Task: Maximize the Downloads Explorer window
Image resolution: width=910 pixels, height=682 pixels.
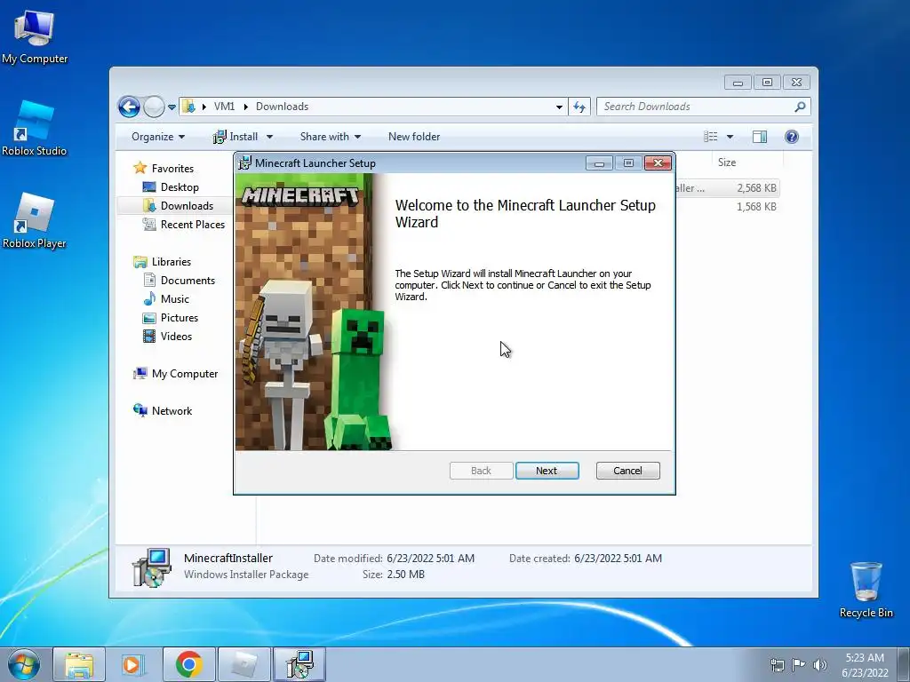Action: point(767,83)
